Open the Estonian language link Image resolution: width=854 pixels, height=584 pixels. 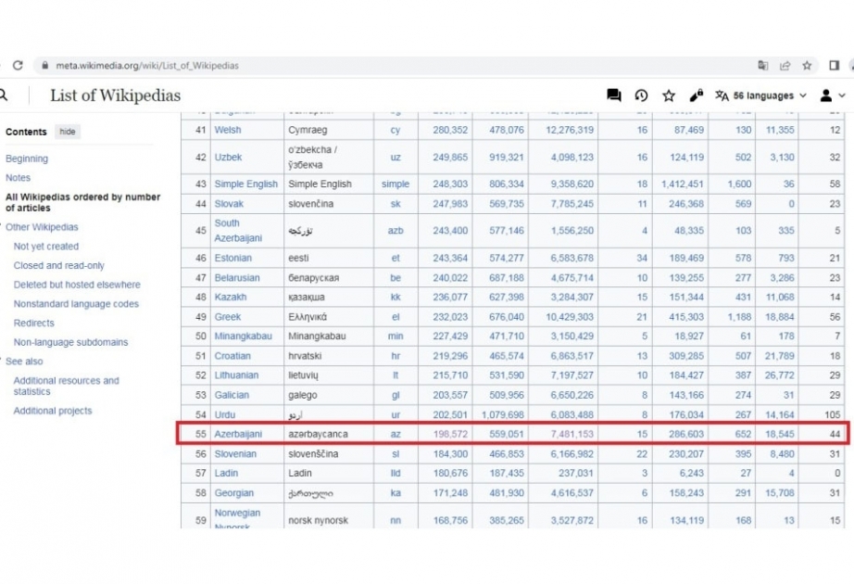(x=233, y=258)
